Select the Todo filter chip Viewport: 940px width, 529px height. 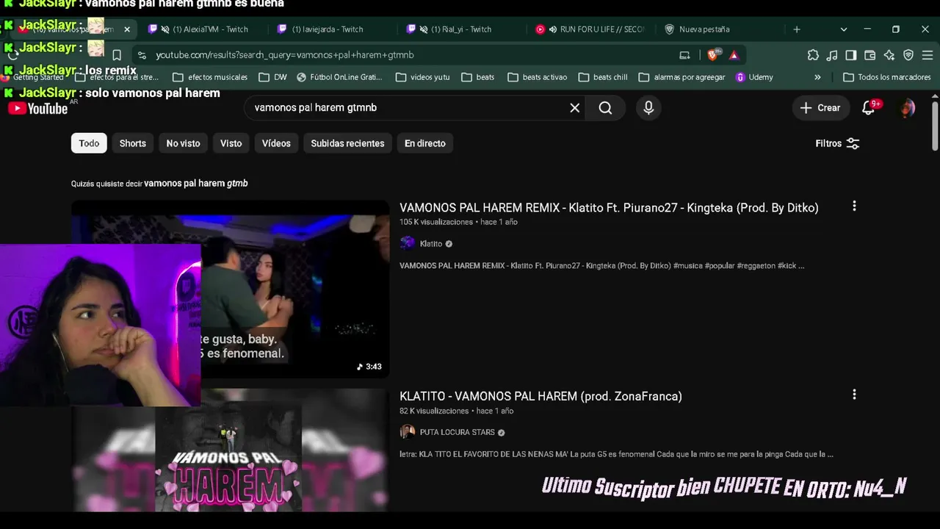click(89, 143)
